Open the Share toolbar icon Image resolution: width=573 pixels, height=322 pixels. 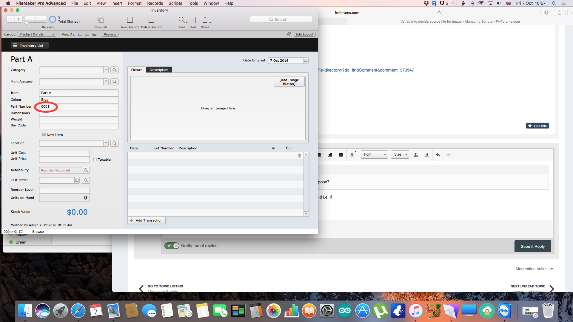205,20
